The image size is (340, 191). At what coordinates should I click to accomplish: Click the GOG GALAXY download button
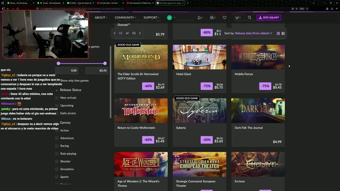tap(269, 18)
